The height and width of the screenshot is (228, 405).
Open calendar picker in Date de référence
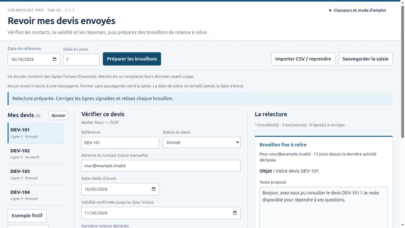click(55, 59)
